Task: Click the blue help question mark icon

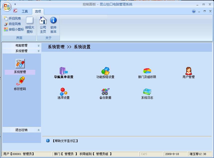Action: 194,11
